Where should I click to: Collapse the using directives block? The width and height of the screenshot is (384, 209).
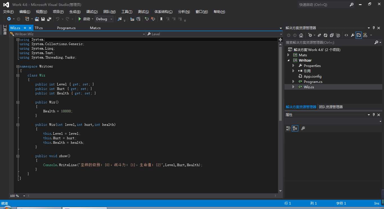click(18, 40)
